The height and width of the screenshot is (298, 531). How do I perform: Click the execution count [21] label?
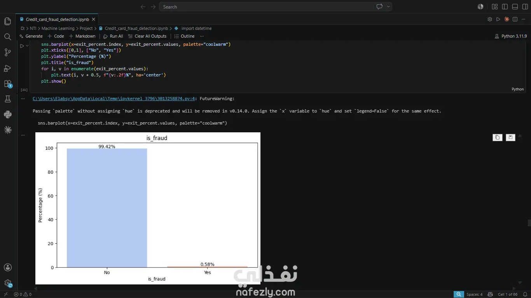(24, 90)
